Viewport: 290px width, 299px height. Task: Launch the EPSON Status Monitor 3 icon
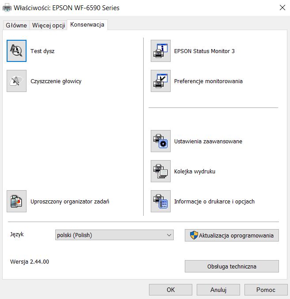160,51
